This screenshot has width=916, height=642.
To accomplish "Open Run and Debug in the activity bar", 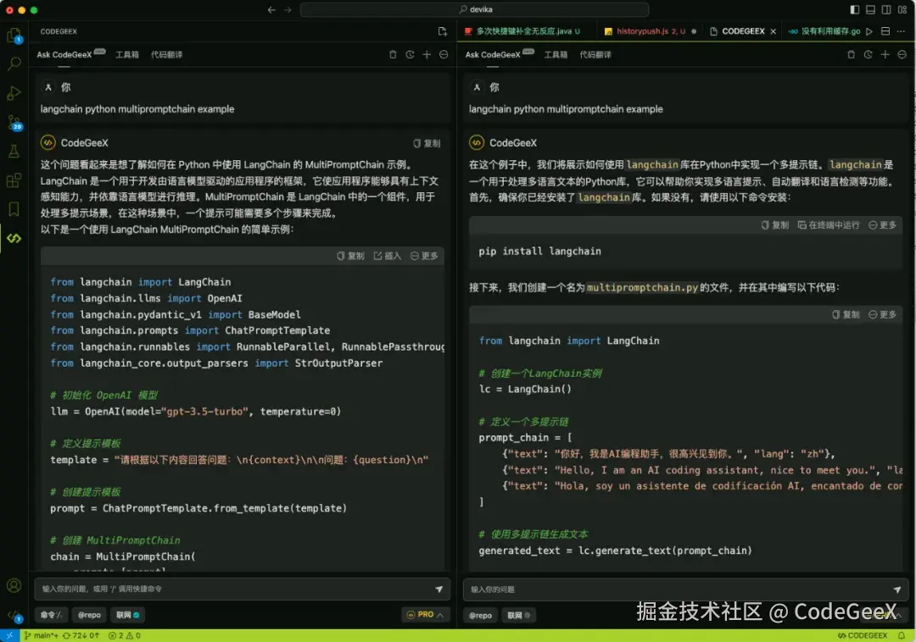I will coord(14,92).
